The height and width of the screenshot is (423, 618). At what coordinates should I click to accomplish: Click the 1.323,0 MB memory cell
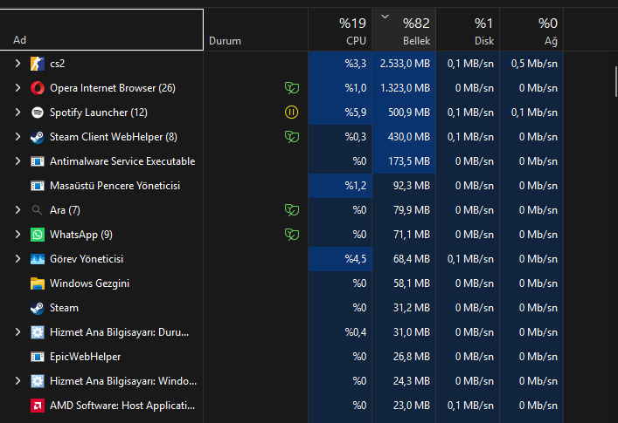click(x=404, y=88)
